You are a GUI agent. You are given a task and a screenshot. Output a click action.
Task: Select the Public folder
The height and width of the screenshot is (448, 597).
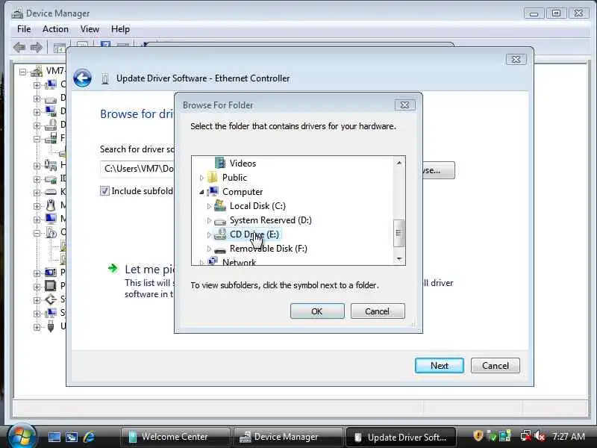tap(234, 178)
